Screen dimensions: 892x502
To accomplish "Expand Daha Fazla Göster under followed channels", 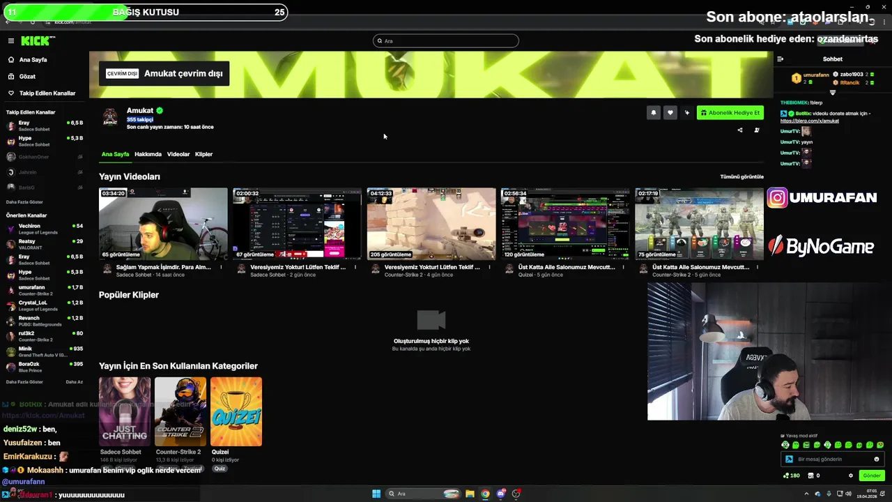I will [x=24, y=202].
